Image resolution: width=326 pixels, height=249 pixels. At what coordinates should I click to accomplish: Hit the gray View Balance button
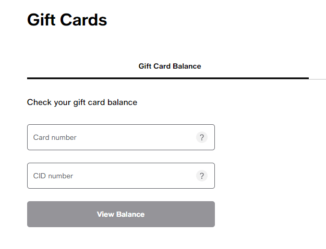(120, 214)
